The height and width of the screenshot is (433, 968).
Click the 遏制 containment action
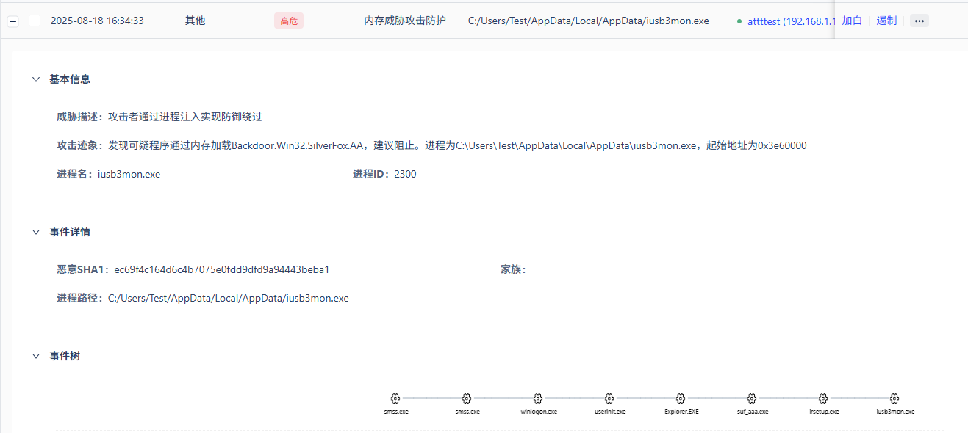[886, 21]
